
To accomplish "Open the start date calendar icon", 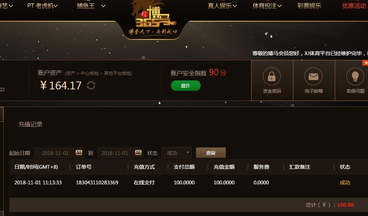I will (x=79, y=153).
